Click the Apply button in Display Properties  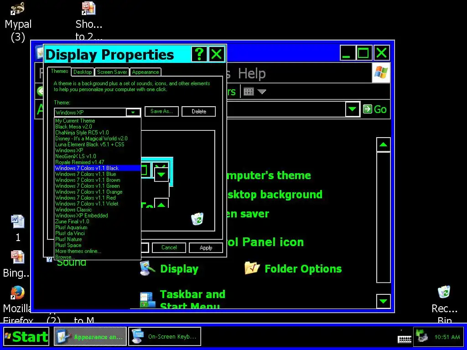coord(206,247)
